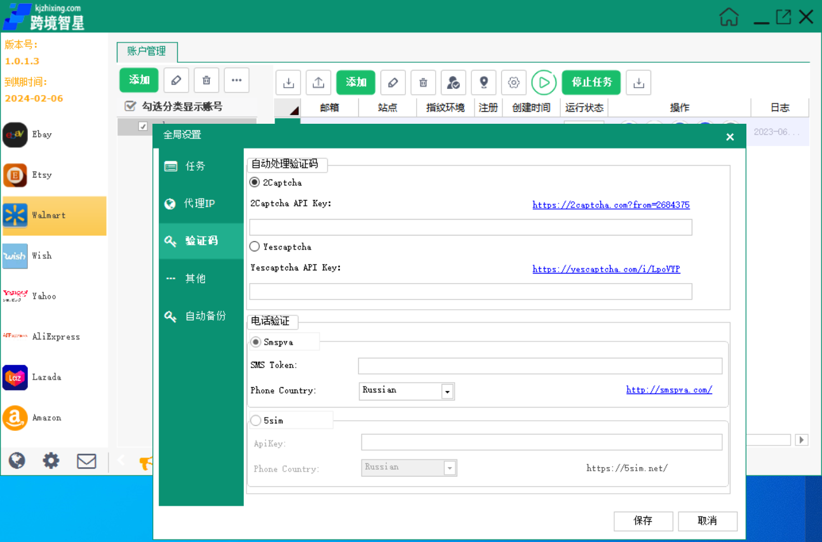Image resolution: width=822 pixels, height=542 pixels.
Task: Select the 2Captcha radio button
Action: click(255, 183)
